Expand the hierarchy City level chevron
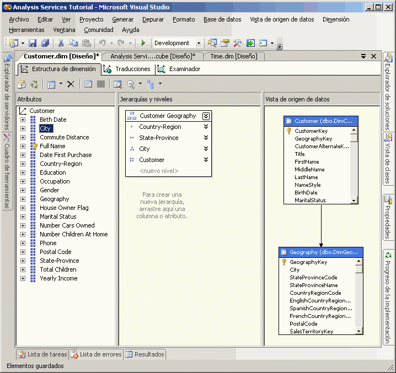The width and height of the screenshot is (396, 373). pyautogui.click(x=206, y=149)
